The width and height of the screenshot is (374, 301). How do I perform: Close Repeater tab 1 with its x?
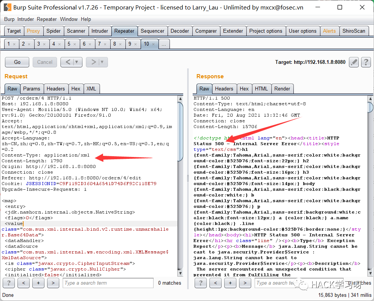[x=14, y=44]
